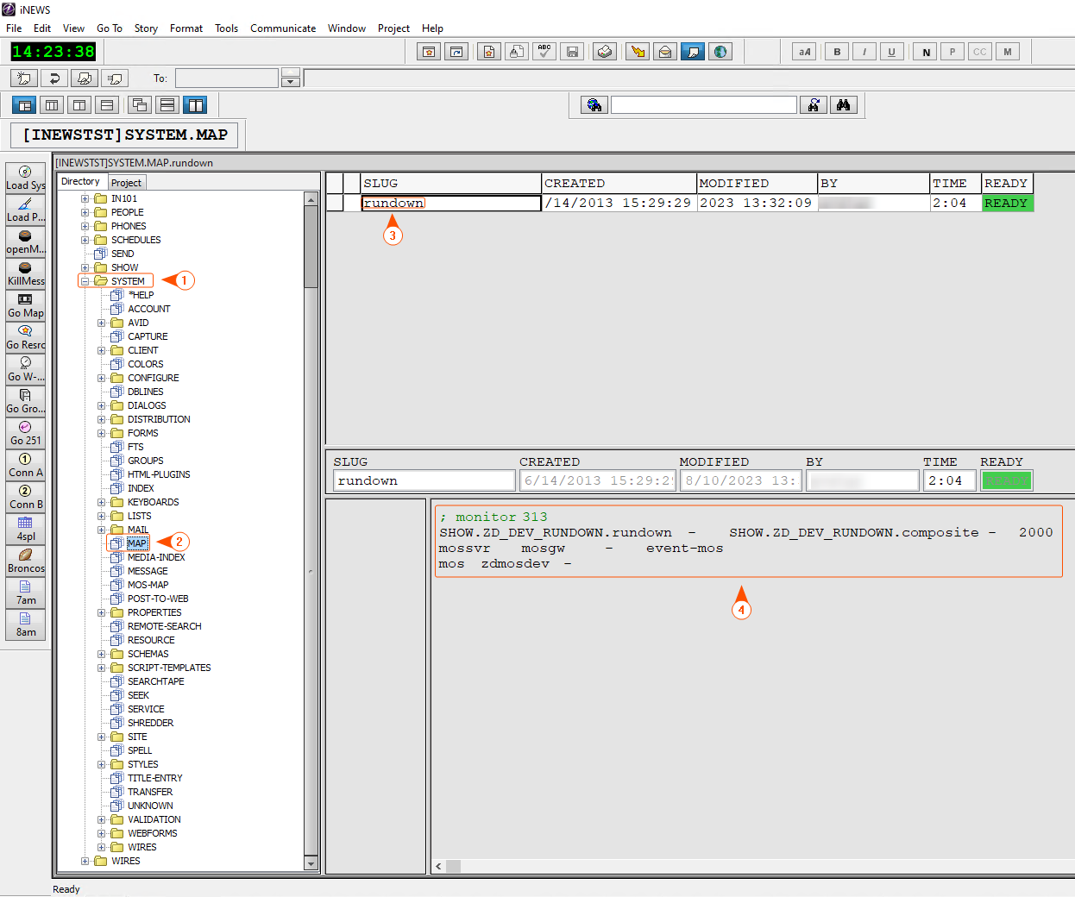Click the save floppy disk icon
Screen dimensions: 1075x897
click(572, 52)
